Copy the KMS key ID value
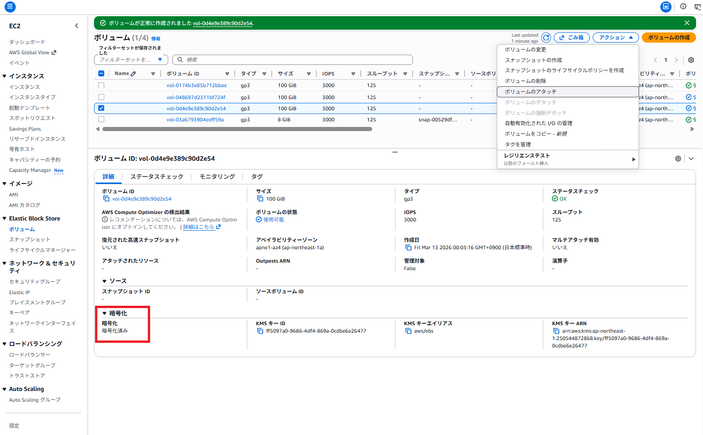Image resolution: width=703 pixels, height=435 pixels. (260, 331)
